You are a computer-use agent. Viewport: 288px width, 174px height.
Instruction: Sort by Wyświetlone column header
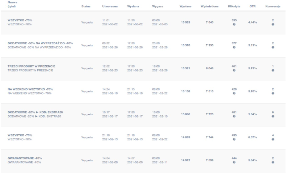(x=210, y=6)
